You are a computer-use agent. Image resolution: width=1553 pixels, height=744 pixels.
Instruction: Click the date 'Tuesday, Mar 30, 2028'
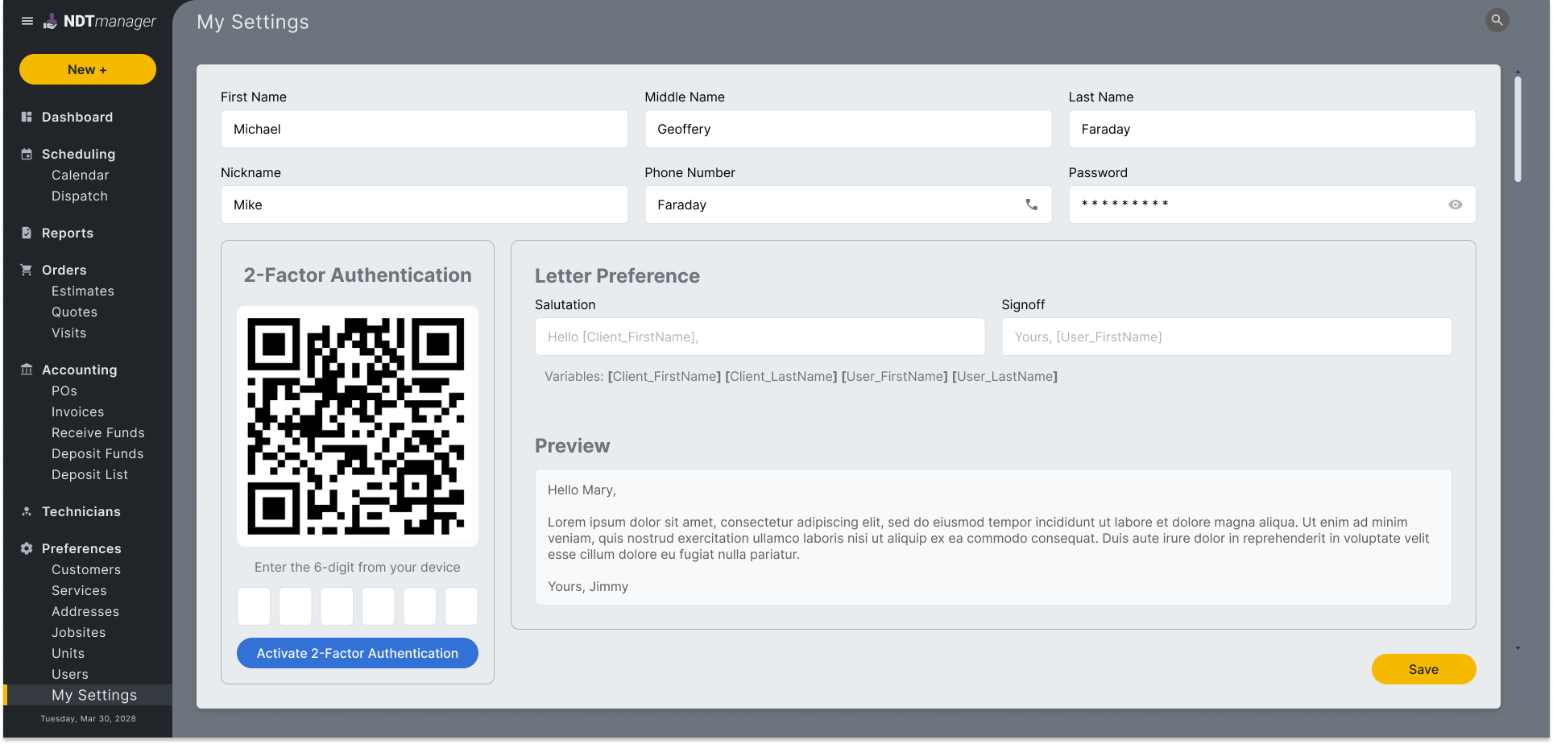coord(88,719)
